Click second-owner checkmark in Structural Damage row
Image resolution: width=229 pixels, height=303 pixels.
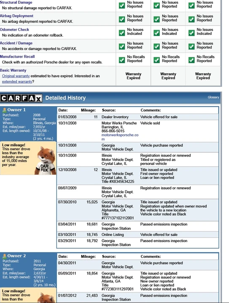coord(156,5)
